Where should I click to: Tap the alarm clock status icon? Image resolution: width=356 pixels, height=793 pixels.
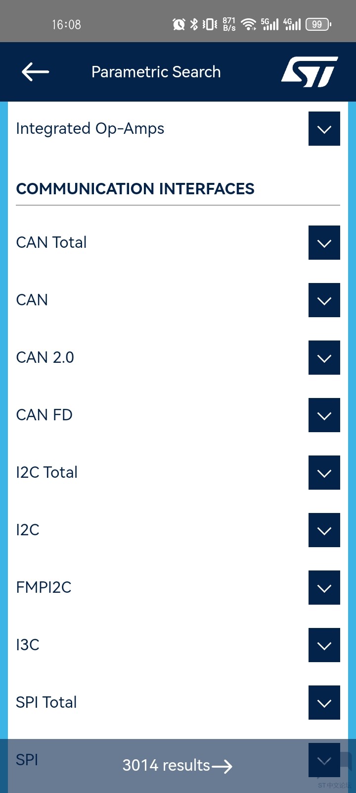(x=178, y=24)
